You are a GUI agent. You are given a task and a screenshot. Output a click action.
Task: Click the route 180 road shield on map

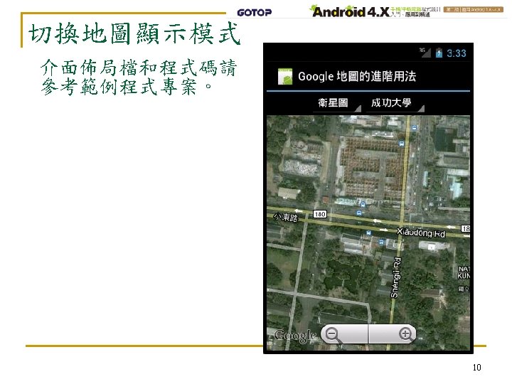point(320,214)
